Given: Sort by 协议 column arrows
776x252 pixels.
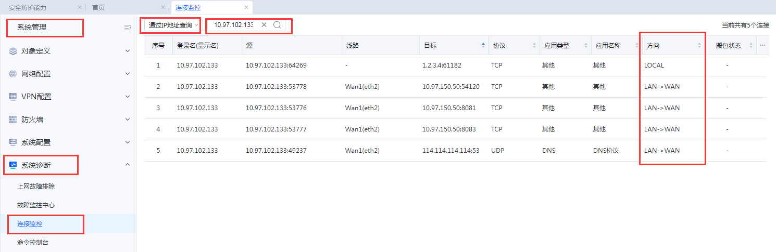Looking at the screenshot, I should (534, 45).
